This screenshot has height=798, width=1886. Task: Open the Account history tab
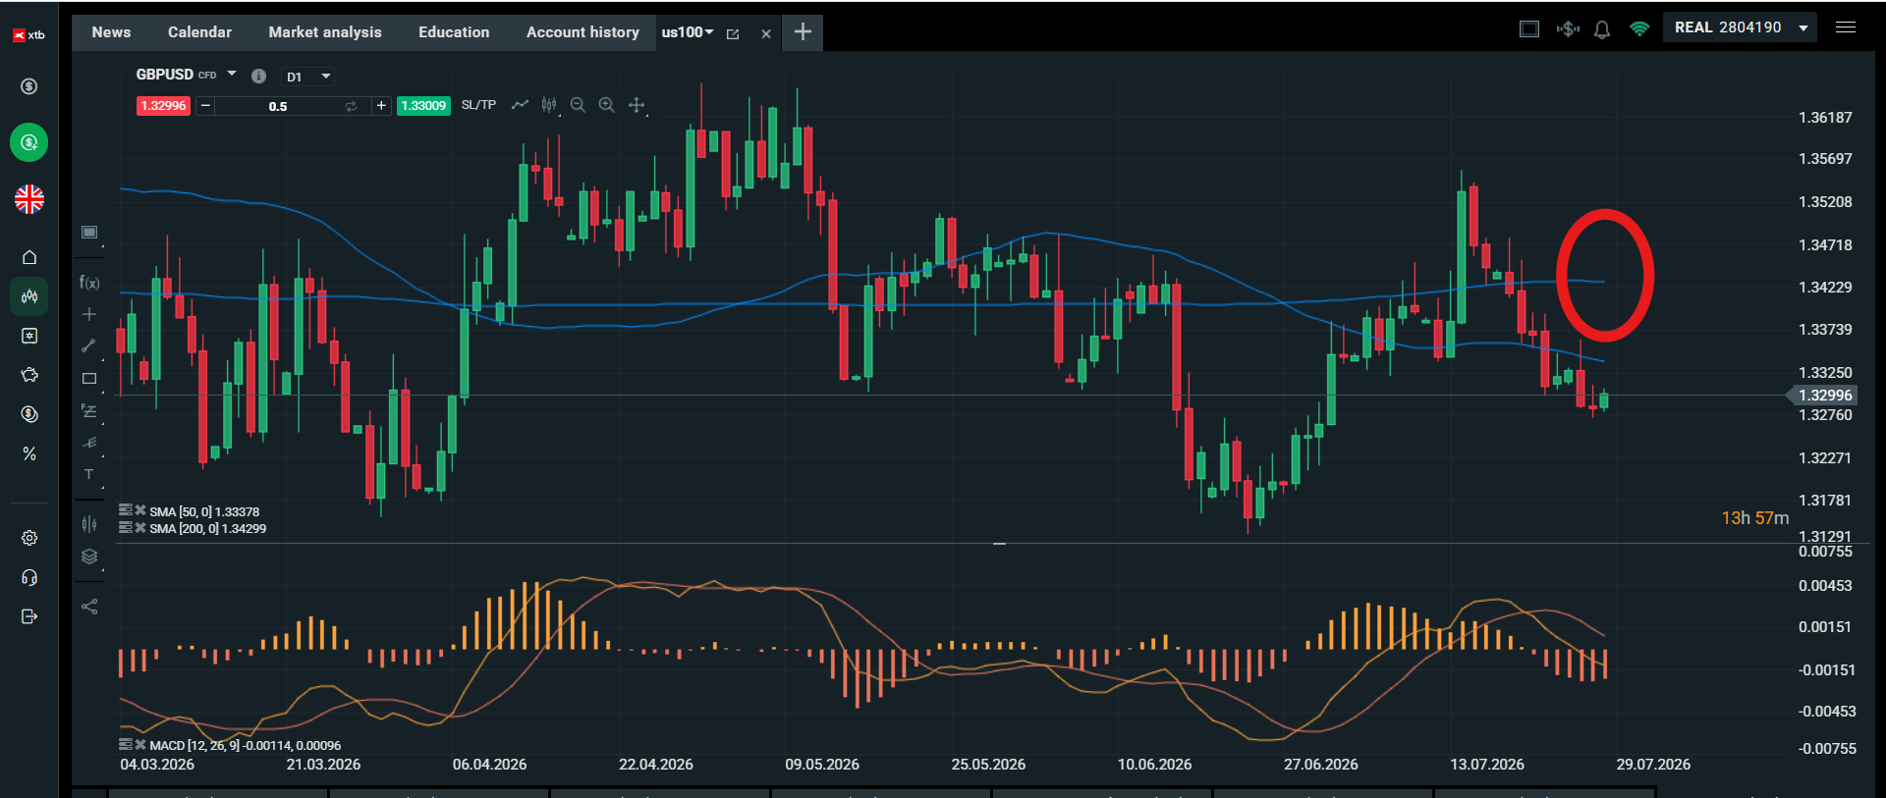pyautogui.click(x=582, y=32)
